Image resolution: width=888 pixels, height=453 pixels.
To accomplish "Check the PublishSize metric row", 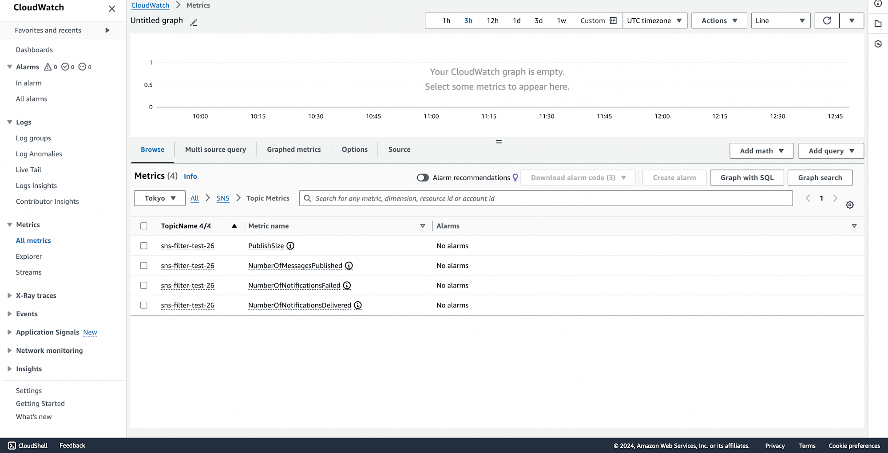I will click(144, 246).
